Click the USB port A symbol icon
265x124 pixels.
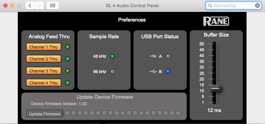click(x=153, y=56)
